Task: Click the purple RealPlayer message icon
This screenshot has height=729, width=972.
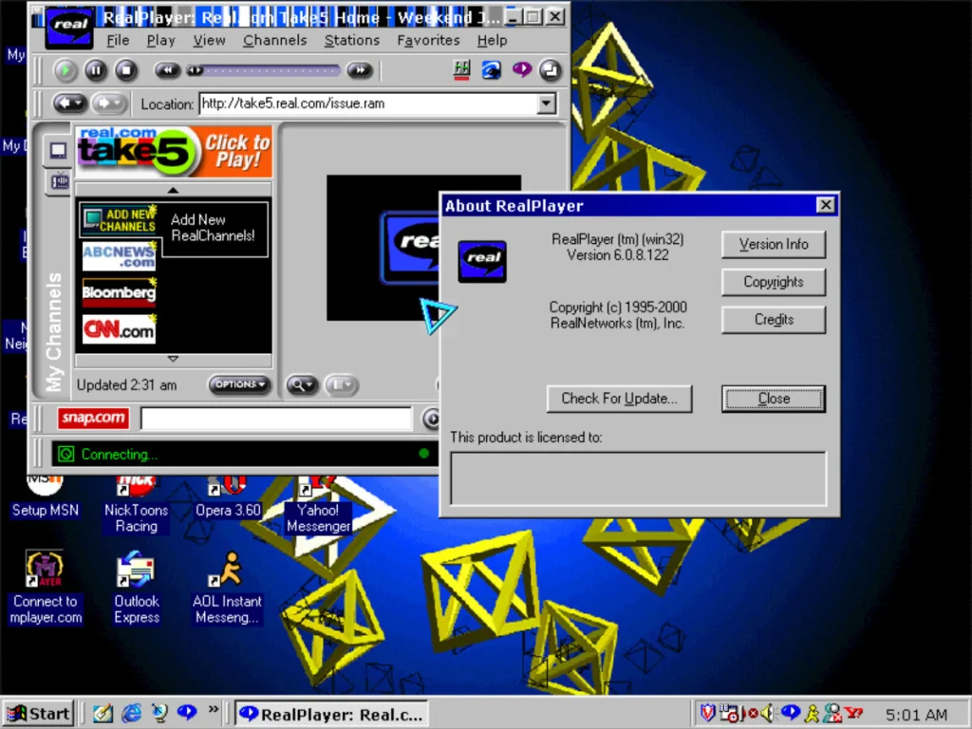Action: 521,70
